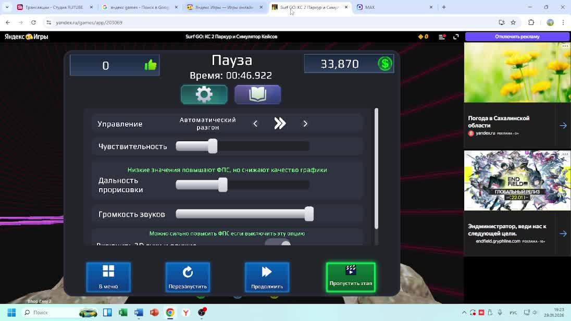This screenshot has height=321, width=571.
Task: Select next control mode arrow
Action: click(305, 124)
